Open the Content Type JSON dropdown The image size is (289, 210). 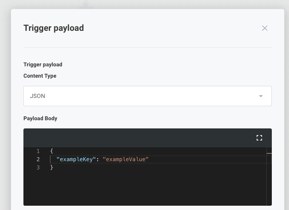click(148, 96)
